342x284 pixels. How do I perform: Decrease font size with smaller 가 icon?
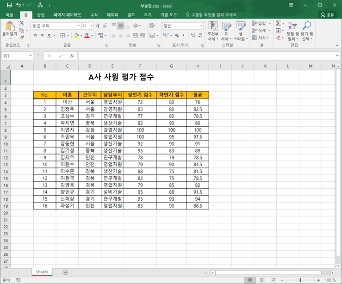105,26
